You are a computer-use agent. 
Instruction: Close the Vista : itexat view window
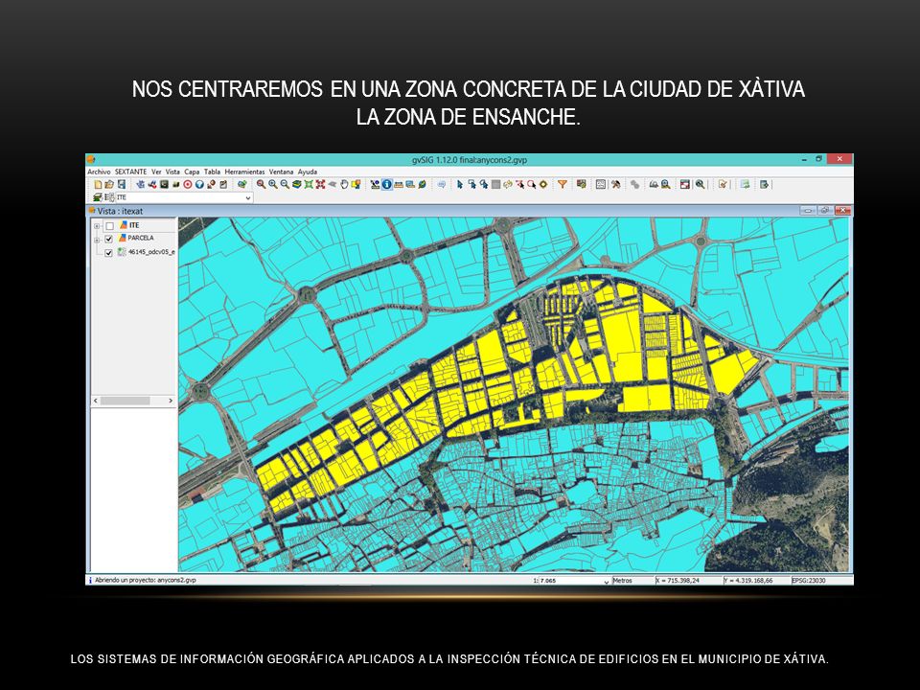pos(842,210)
